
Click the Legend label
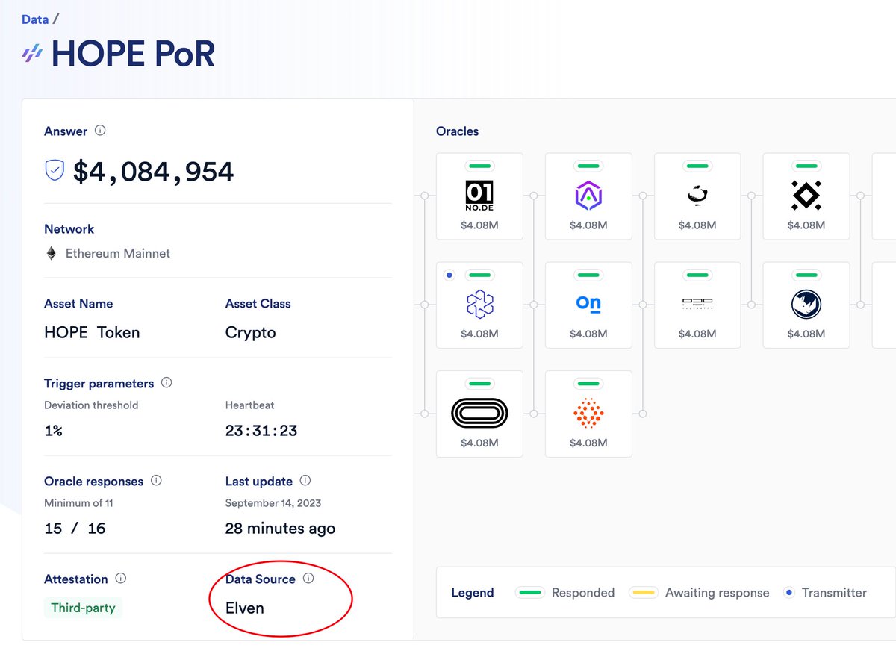(473, 593)
